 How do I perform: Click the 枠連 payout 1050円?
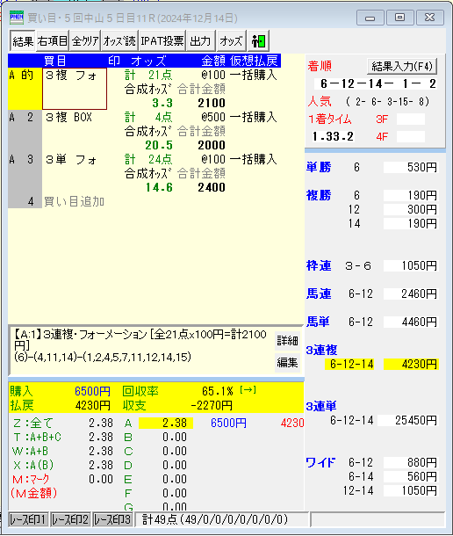click(411, 265)
